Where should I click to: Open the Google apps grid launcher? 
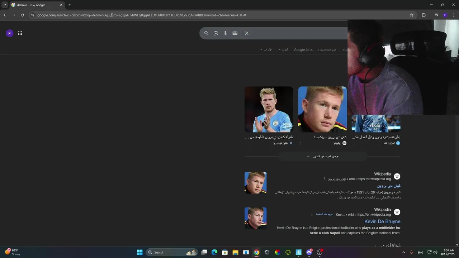(x=20, y=33)
